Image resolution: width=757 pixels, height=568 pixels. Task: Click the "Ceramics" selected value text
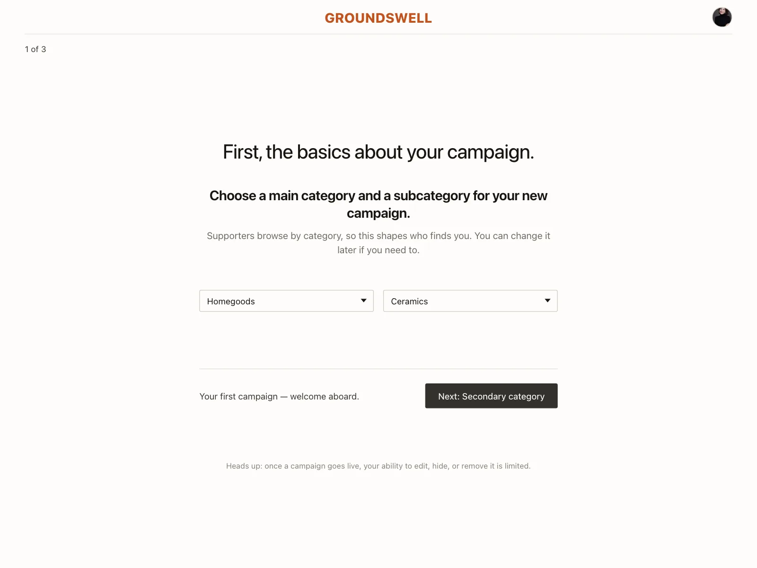click(x=409, y=302)
